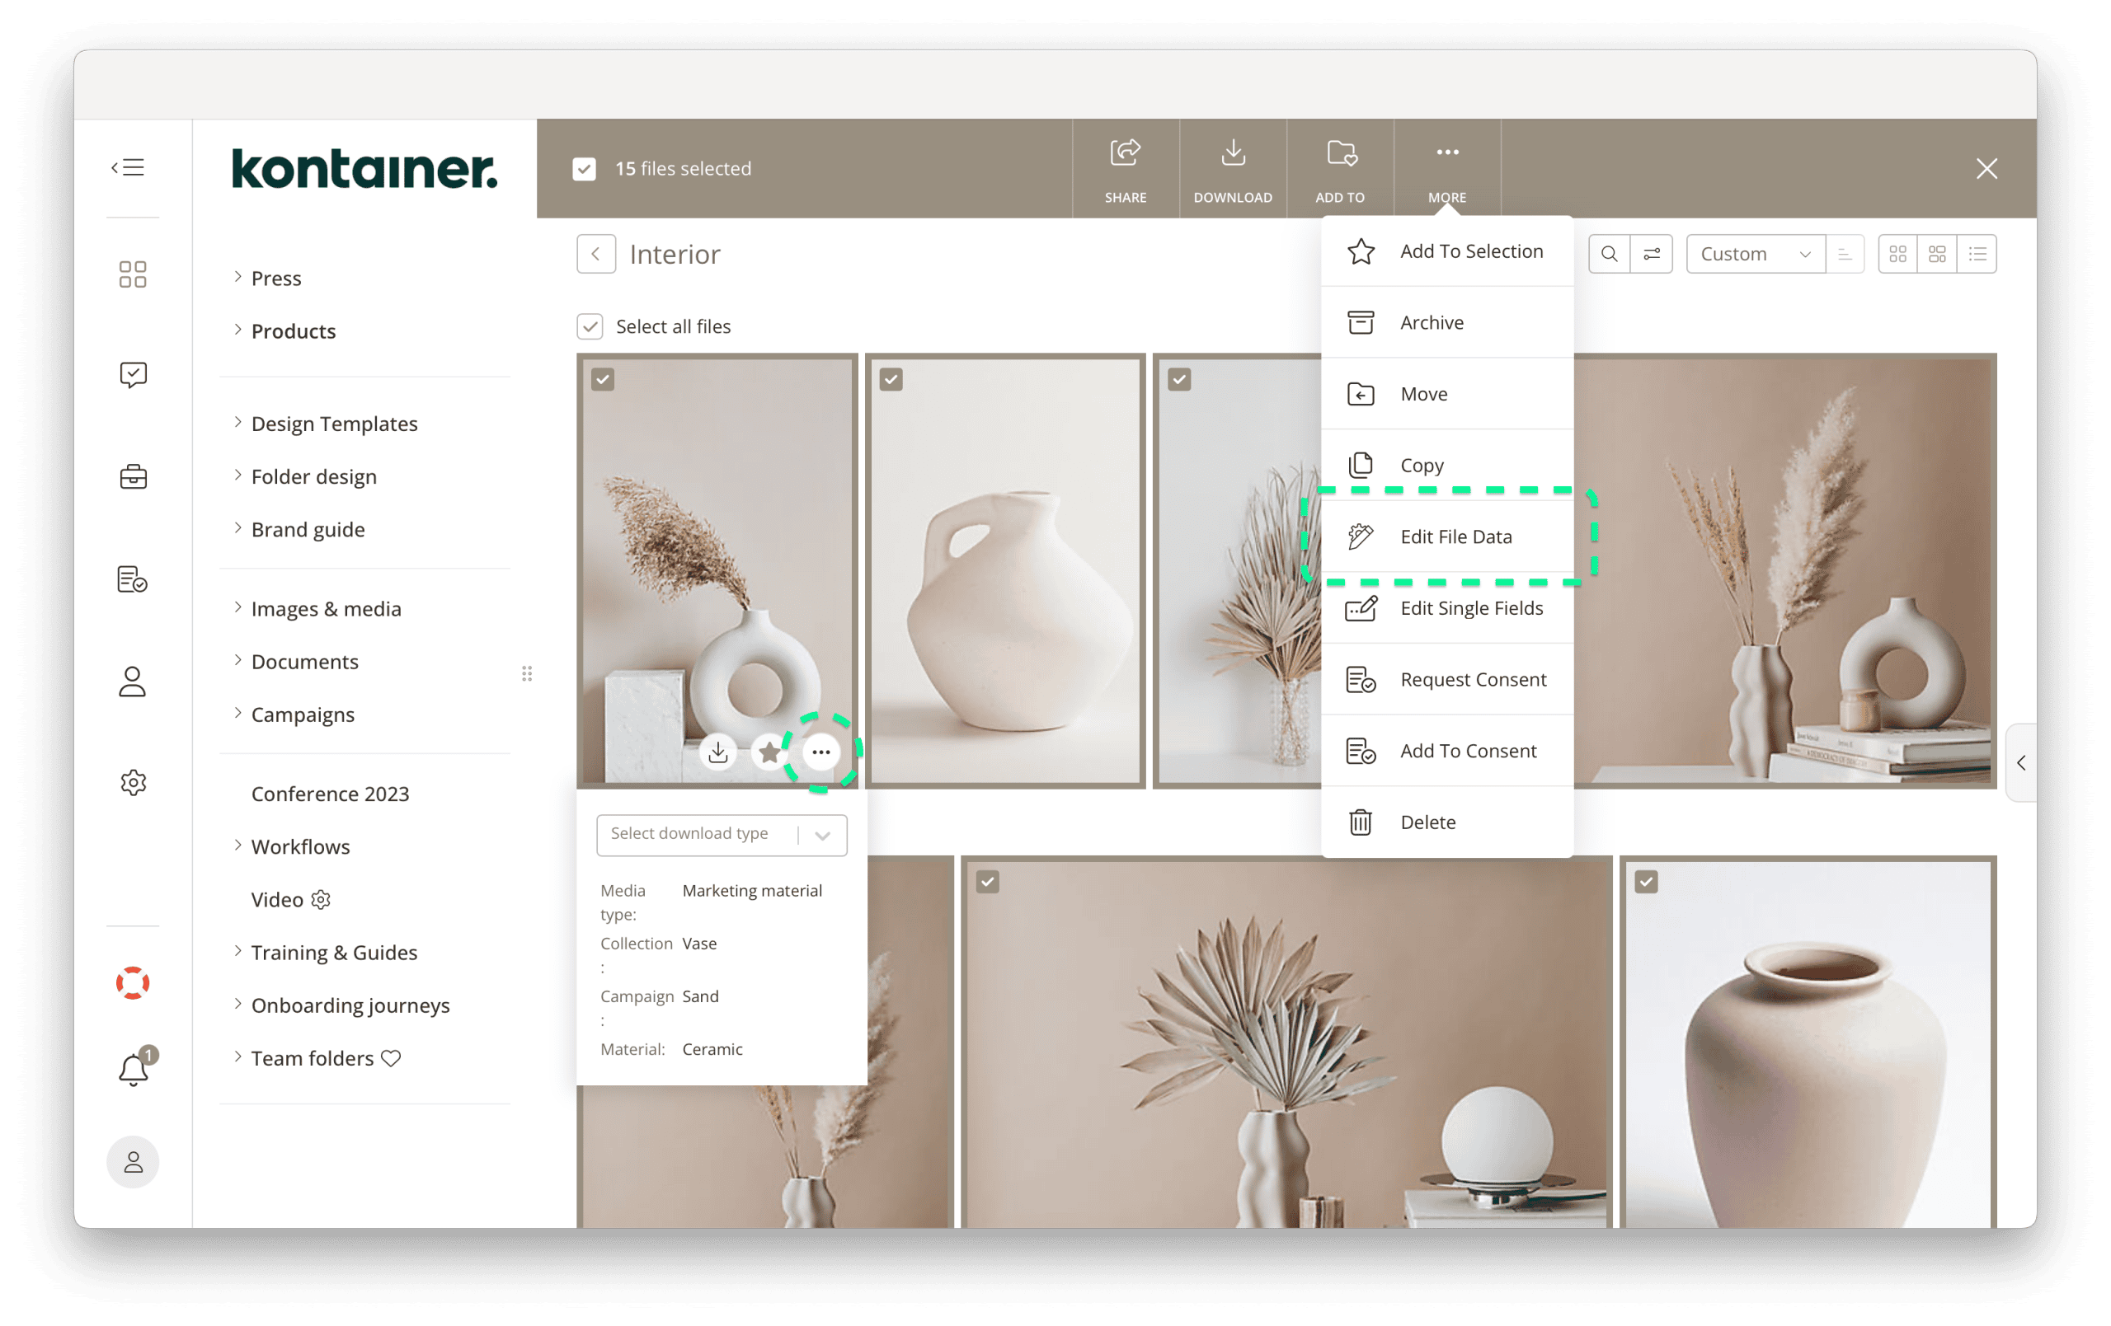Image resolution: width=2111 pixels, height=1326 pixels.
Task: Open notifications bell in the sidebar
Action: (133, 1069)
